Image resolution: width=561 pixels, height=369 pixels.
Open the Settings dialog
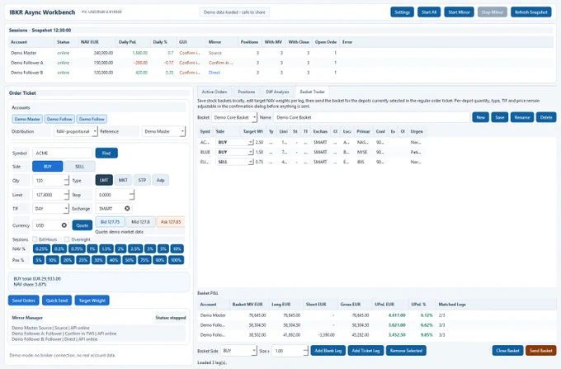[402, 12]
